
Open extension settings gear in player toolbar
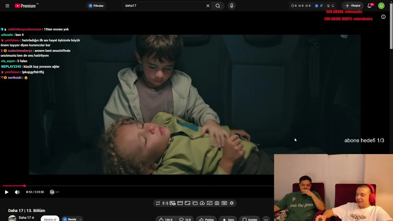pyautogui.click(x=232, y=203)
